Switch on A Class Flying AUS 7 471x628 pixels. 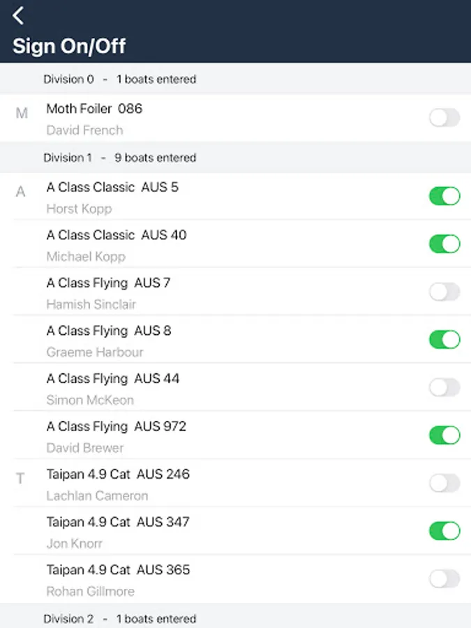[x=444, y=292]
